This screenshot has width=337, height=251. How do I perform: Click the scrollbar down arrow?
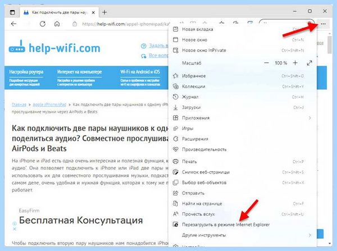click(330, 244)
